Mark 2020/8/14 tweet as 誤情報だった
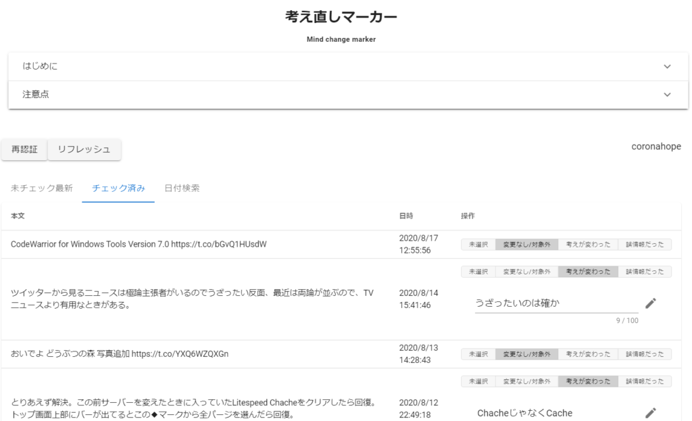The image size is (692, 421). coord(645,272)
